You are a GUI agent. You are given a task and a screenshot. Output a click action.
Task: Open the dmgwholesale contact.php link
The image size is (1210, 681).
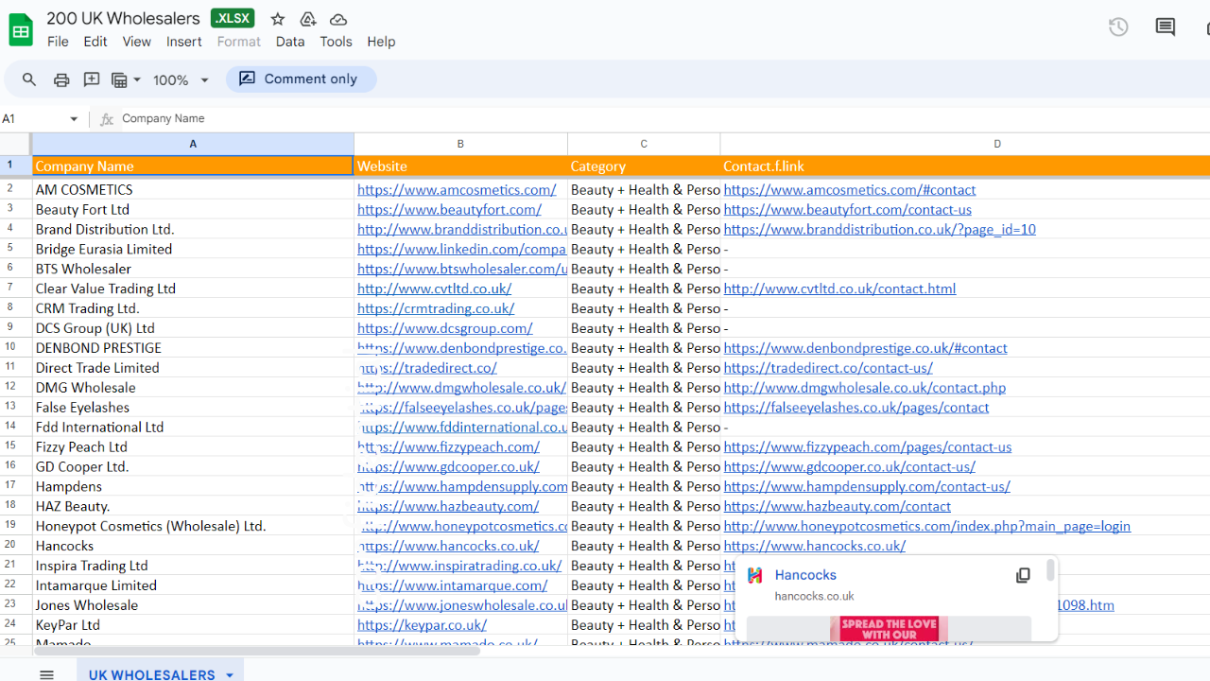click(x=865, y=389)
